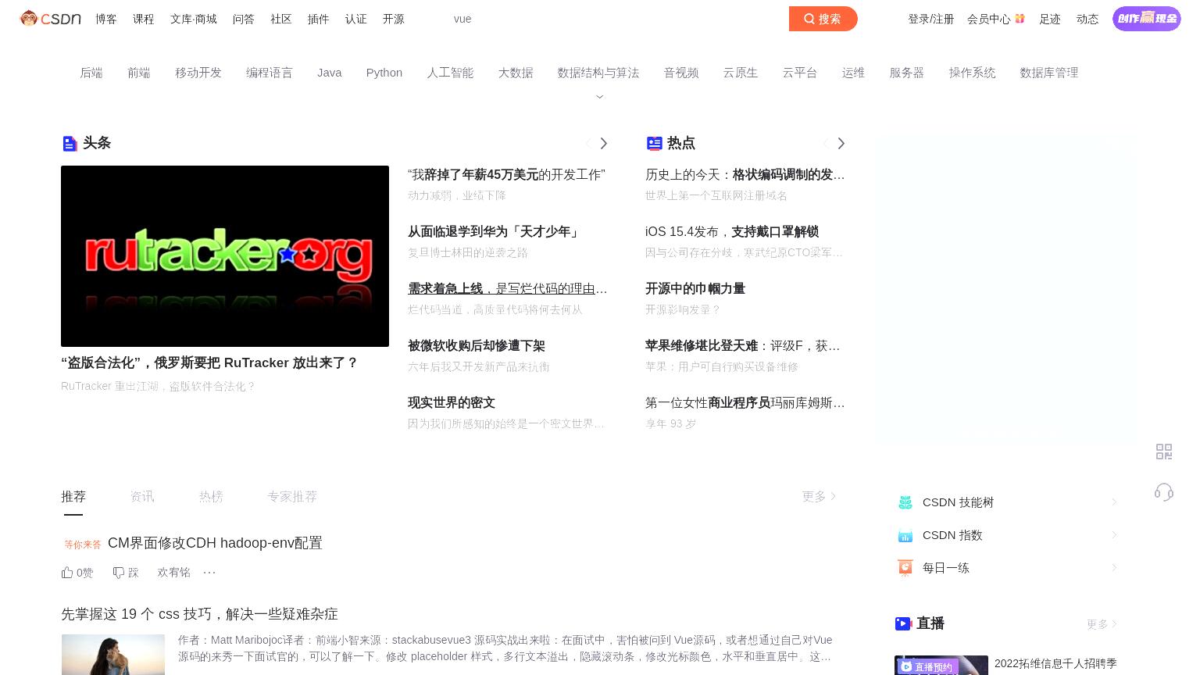Open the 社区 menu item

coord(281,19)
